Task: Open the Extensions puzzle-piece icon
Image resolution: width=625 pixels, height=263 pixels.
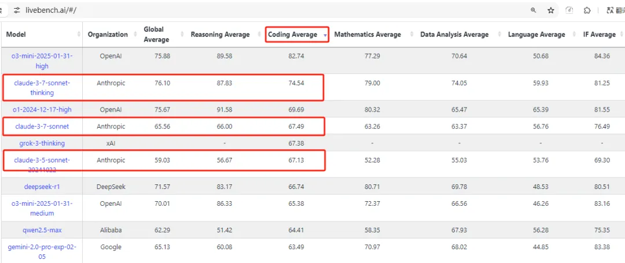Action: tap(587, 10)
